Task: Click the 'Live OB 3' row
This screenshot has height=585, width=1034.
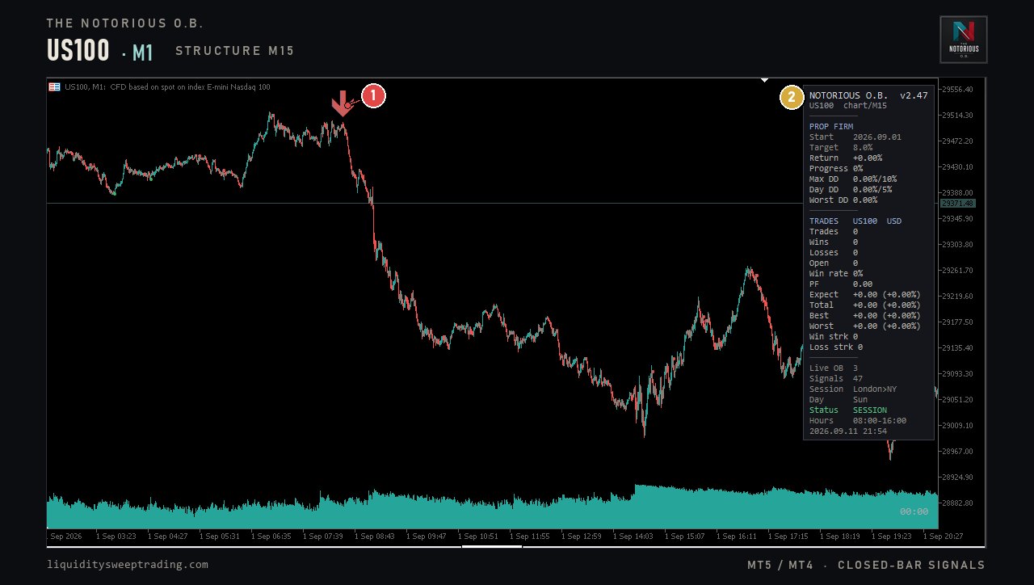Action: click(834, 368)
